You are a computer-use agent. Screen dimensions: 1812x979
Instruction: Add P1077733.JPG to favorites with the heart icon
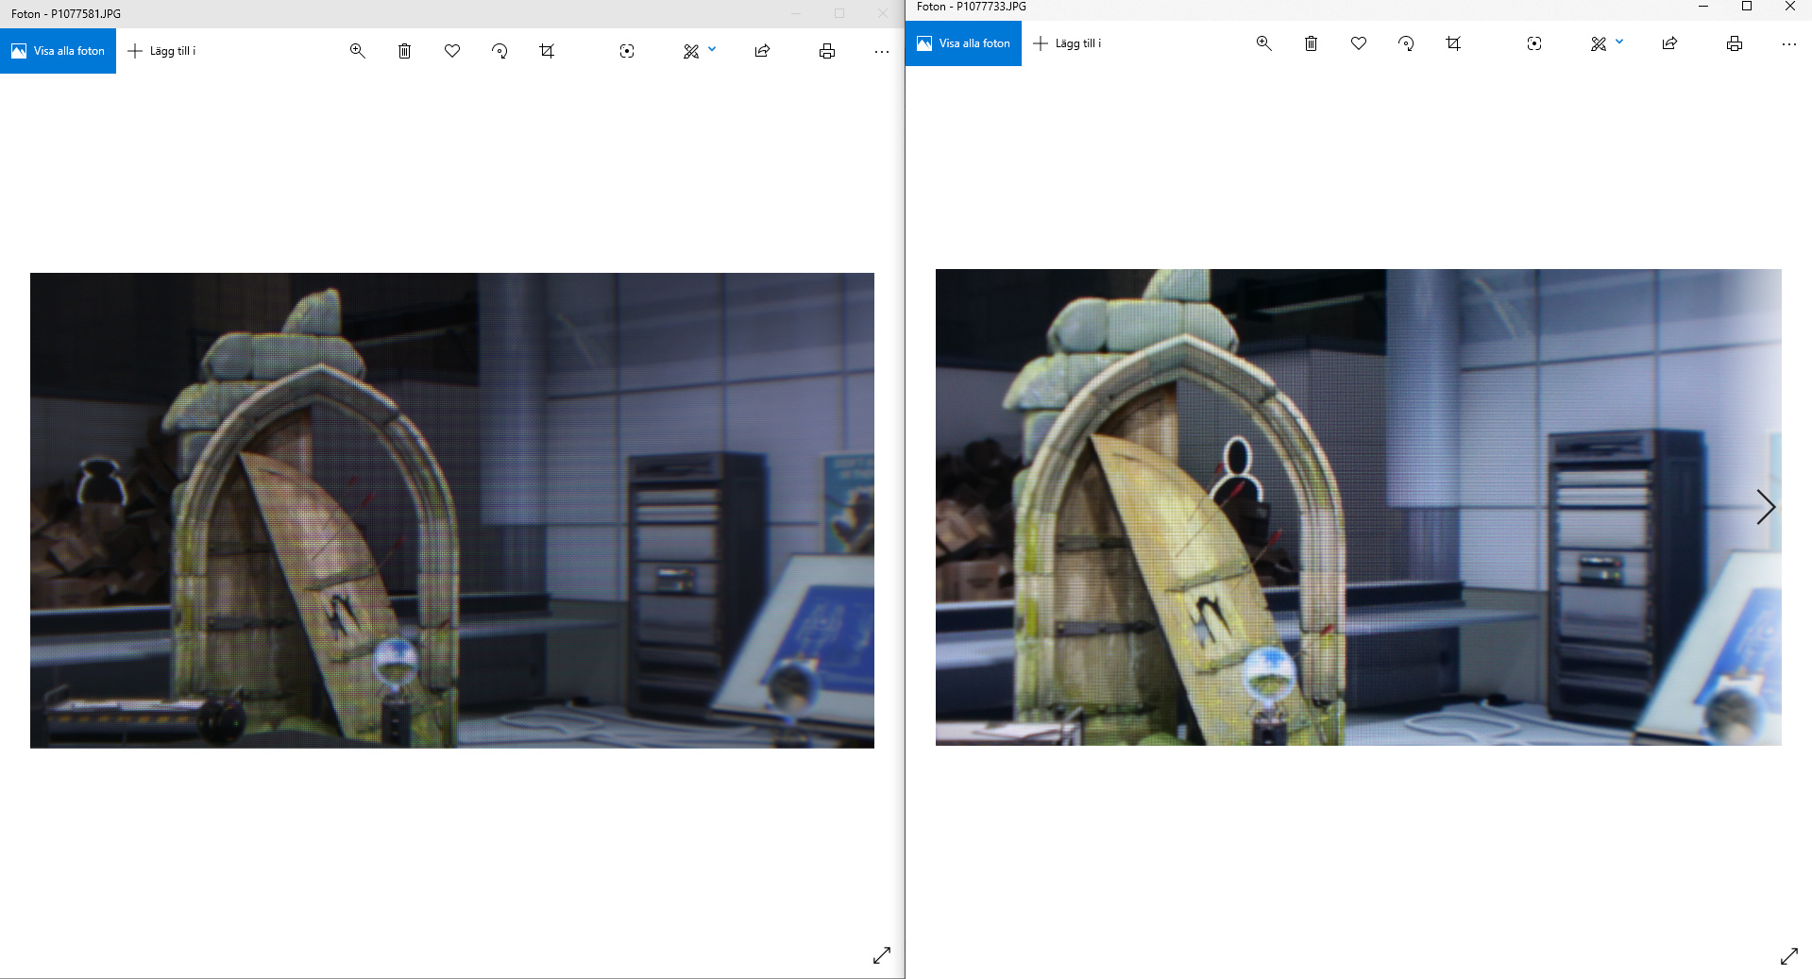[x=1358, y=43]
